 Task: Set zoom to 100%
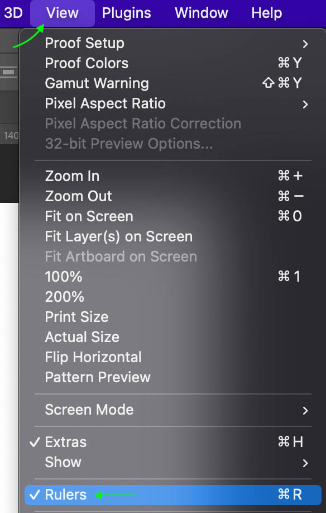click(x=64, y=277)
